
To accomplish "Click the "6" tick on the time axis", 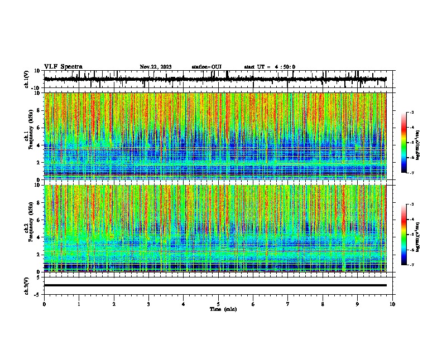I will pos(253,304).
